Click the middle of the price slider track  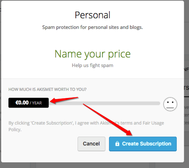[x=104, y=103]
